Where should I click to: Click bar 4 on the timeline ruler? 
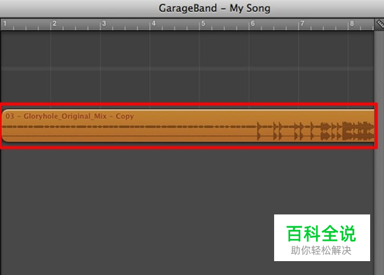tap(154, 23)
